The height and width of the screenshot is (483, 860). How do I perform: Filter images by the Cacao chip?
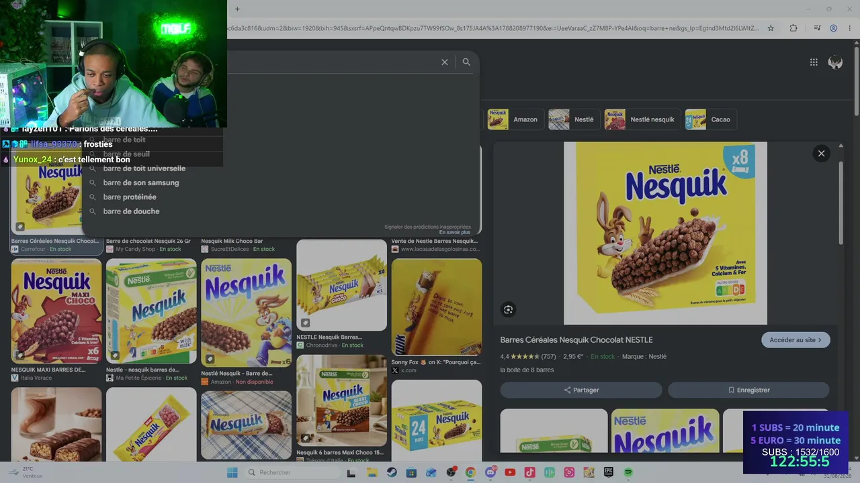click(710, 119)
